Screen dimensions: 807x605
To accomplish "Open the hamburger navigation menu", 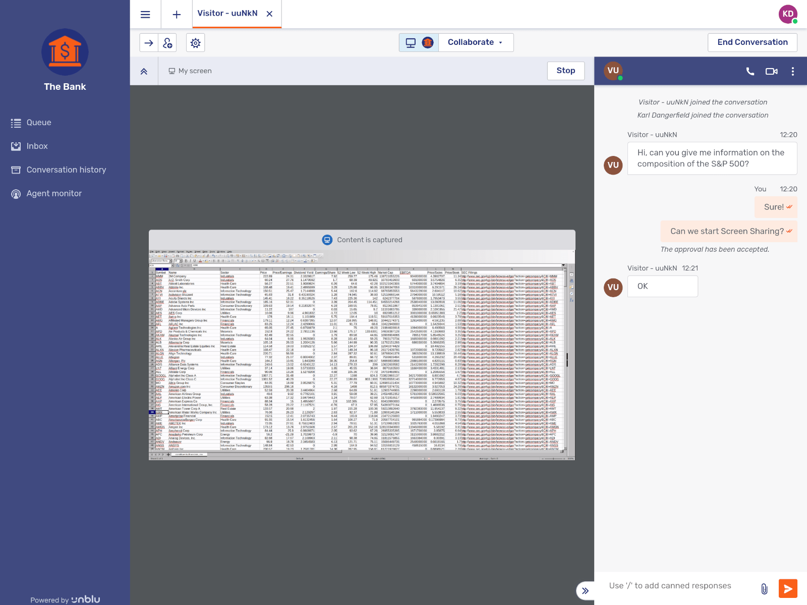I will [145, 14].
